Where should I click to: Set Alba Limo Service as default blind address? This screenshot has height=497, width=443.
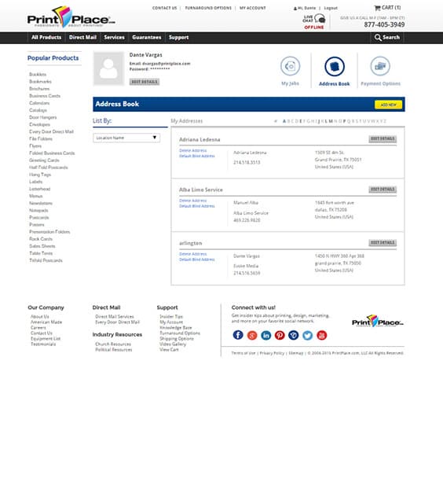click(x=197, y=206)
